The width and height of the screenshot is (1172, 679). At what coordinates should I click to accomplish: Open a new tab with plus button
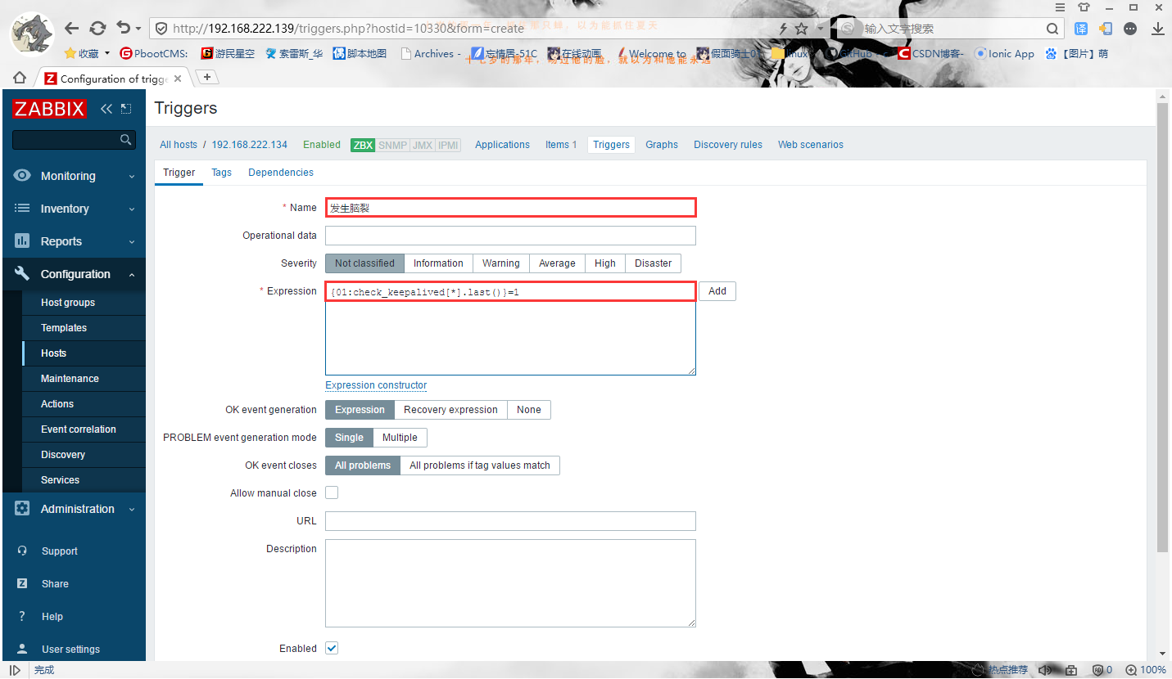[207, 77]
